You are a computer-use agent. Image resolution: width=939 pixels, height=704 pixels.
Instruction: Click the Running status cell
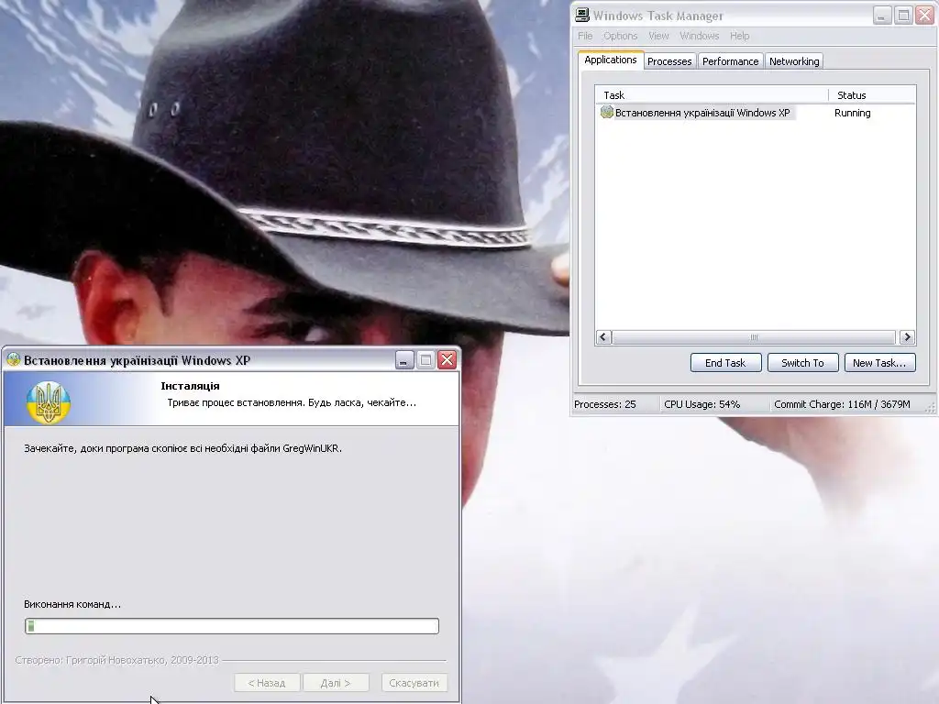coord(852,113)
